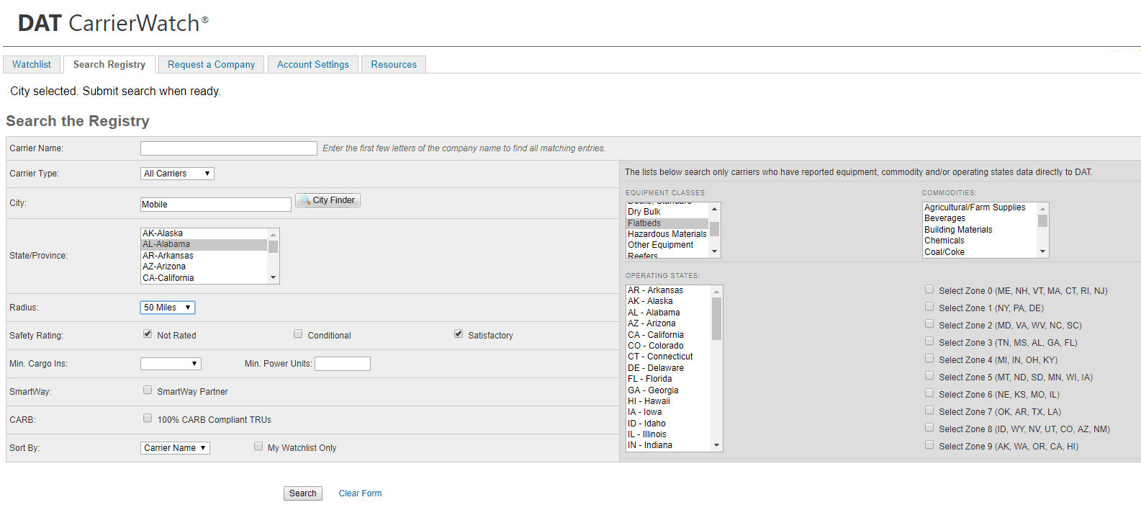Open the Carrier Type dropdown

[177, 174]
